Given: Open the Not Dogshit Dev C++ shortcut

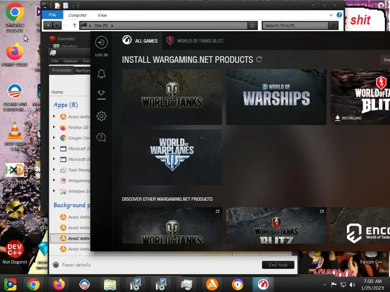Looking at the screenshot, I should (x=15, y=252).
